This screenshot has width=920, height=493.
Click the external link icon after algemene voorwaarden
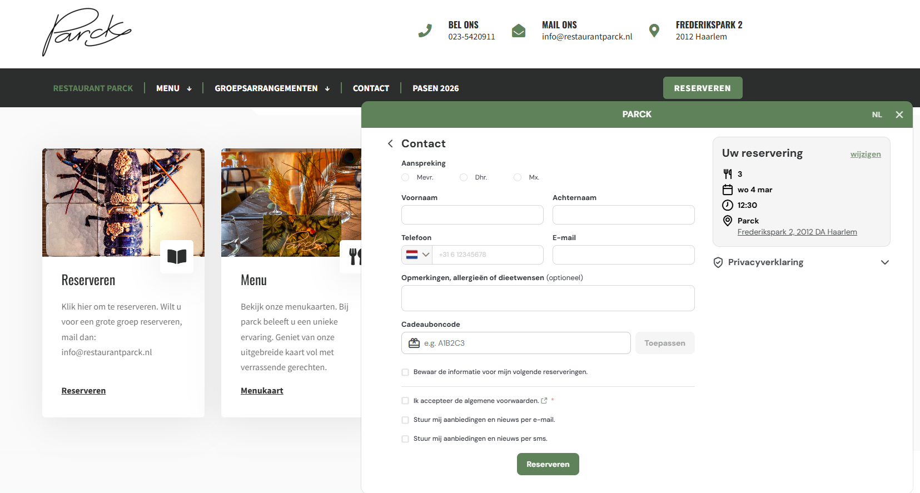[x=544, y=401]
